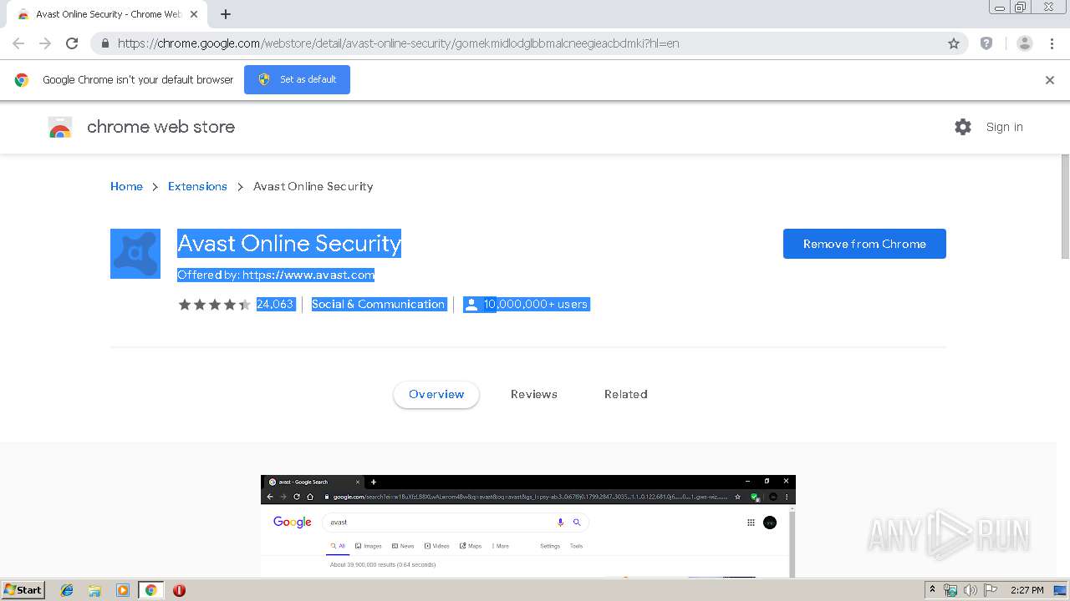The height and width of the screenshot is (601, 1070).
Task: Select the Overview tab
Action: pyautogui.click(x=436, y=394)
